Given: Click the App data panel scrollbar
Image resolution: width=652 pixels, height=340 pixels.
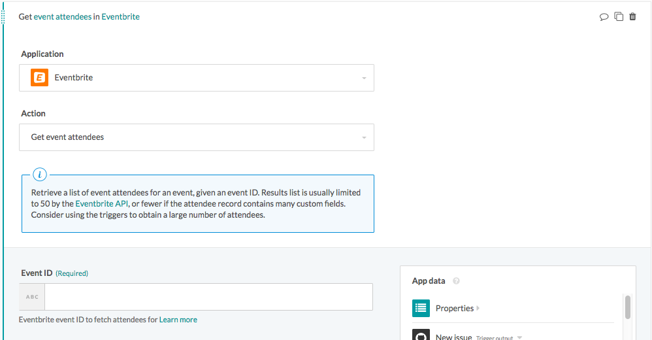Looking at the screenshot, I should click(628, 307).
